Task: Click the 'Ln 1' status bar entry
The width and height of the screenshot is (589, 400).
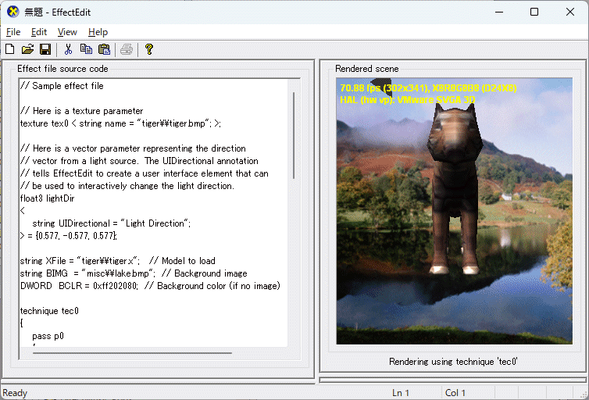Action: (x=401, y=393)
